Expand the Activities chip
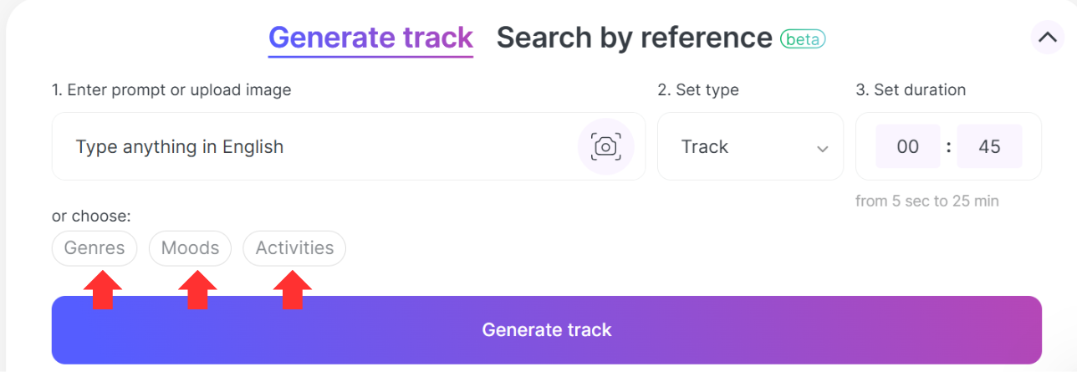The height and width of the screenshot is (372, 1087). [294, 248]
